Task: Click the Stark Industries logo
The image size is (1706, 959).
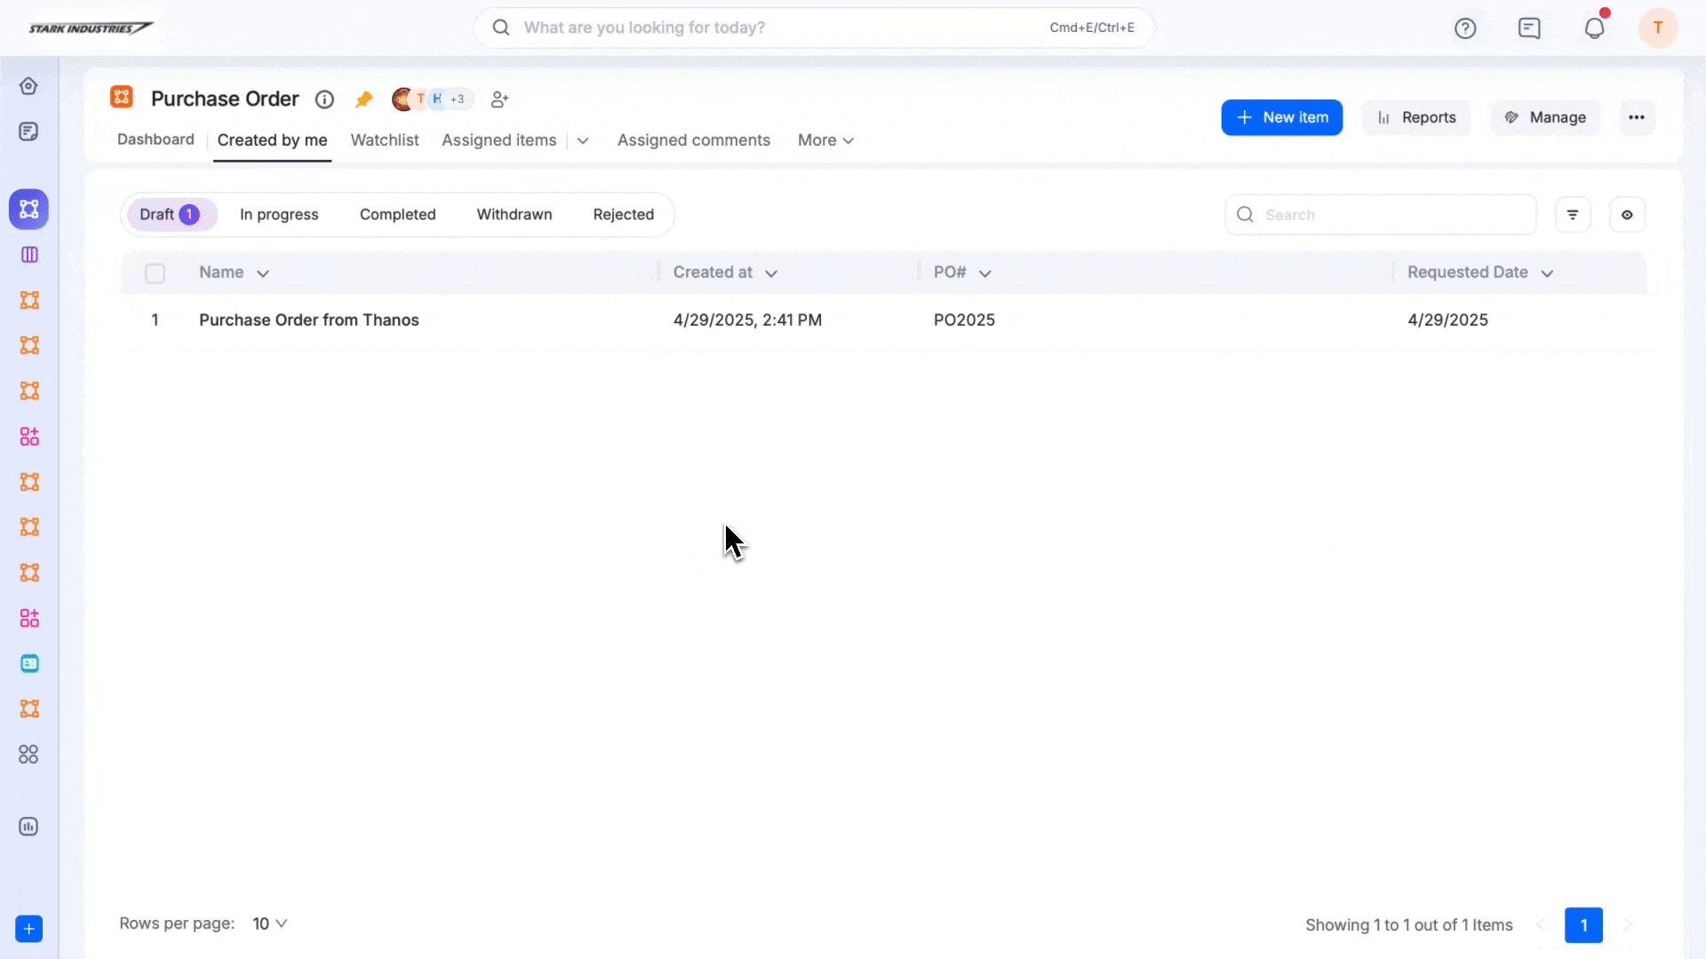Action: pyautogui.click(x=91, y=28)
